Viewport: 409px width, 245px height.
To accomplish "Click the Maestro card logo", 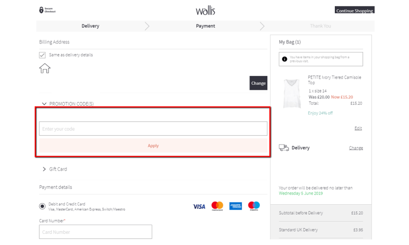I will 254,206.
